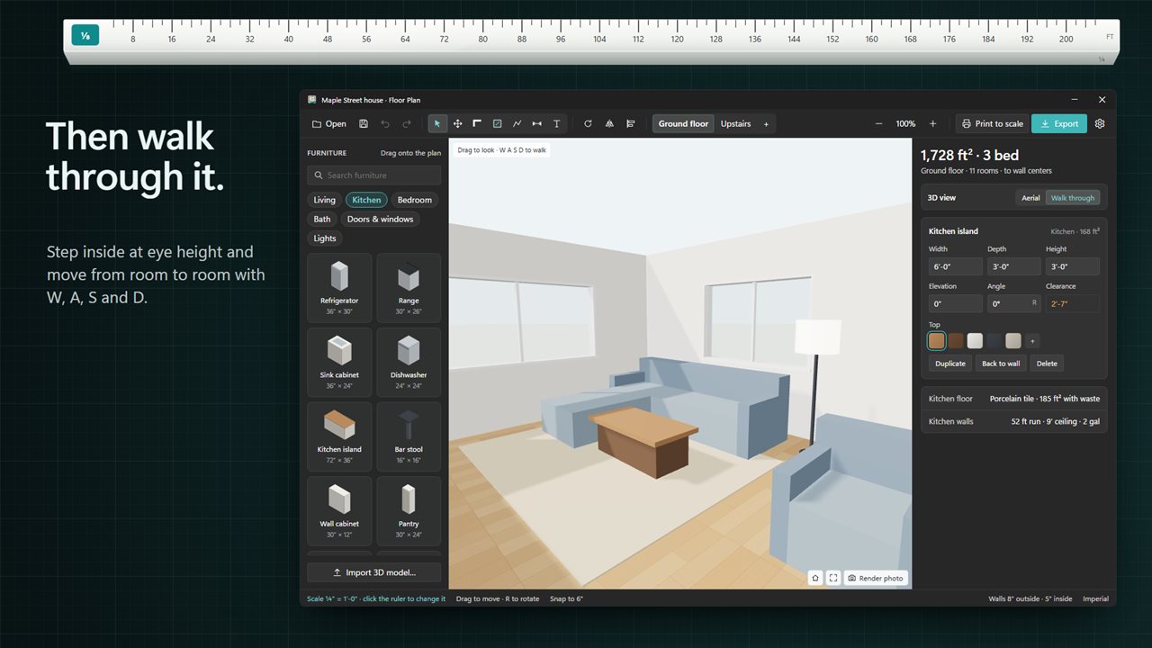Switch to the Ground floor tab
Image resolution: width=1152 pixels, height=648 pixels.
[x=683, y=124]
